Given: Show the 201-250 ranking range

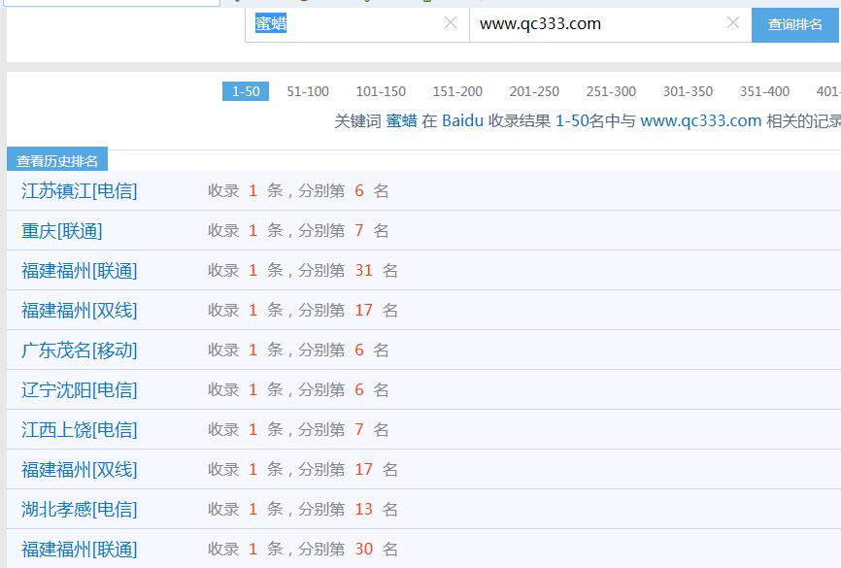Looking at the screenshot, I should pos(534,91).
